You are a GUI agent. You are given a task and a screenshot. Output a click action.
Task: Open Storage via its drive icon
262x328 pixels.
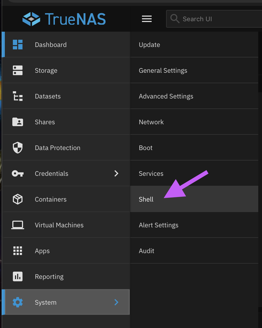click(18, 70)
